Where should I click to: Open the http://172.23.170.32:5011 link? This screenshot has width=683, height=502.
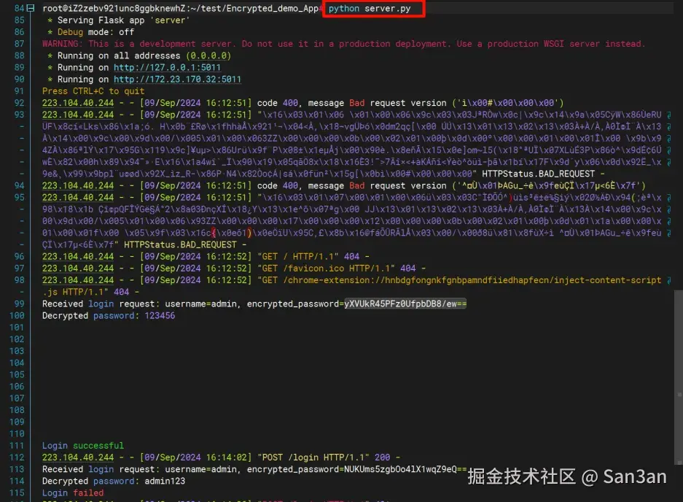point(177,80)
